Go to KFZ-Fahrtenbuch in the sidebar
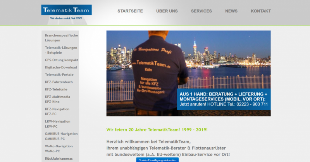This screenshot has width=310, height=162. tap(59, 82)
